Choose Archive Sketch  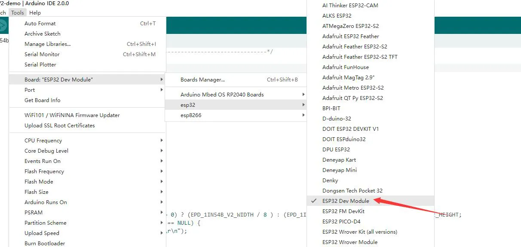[x=87, y=34]
